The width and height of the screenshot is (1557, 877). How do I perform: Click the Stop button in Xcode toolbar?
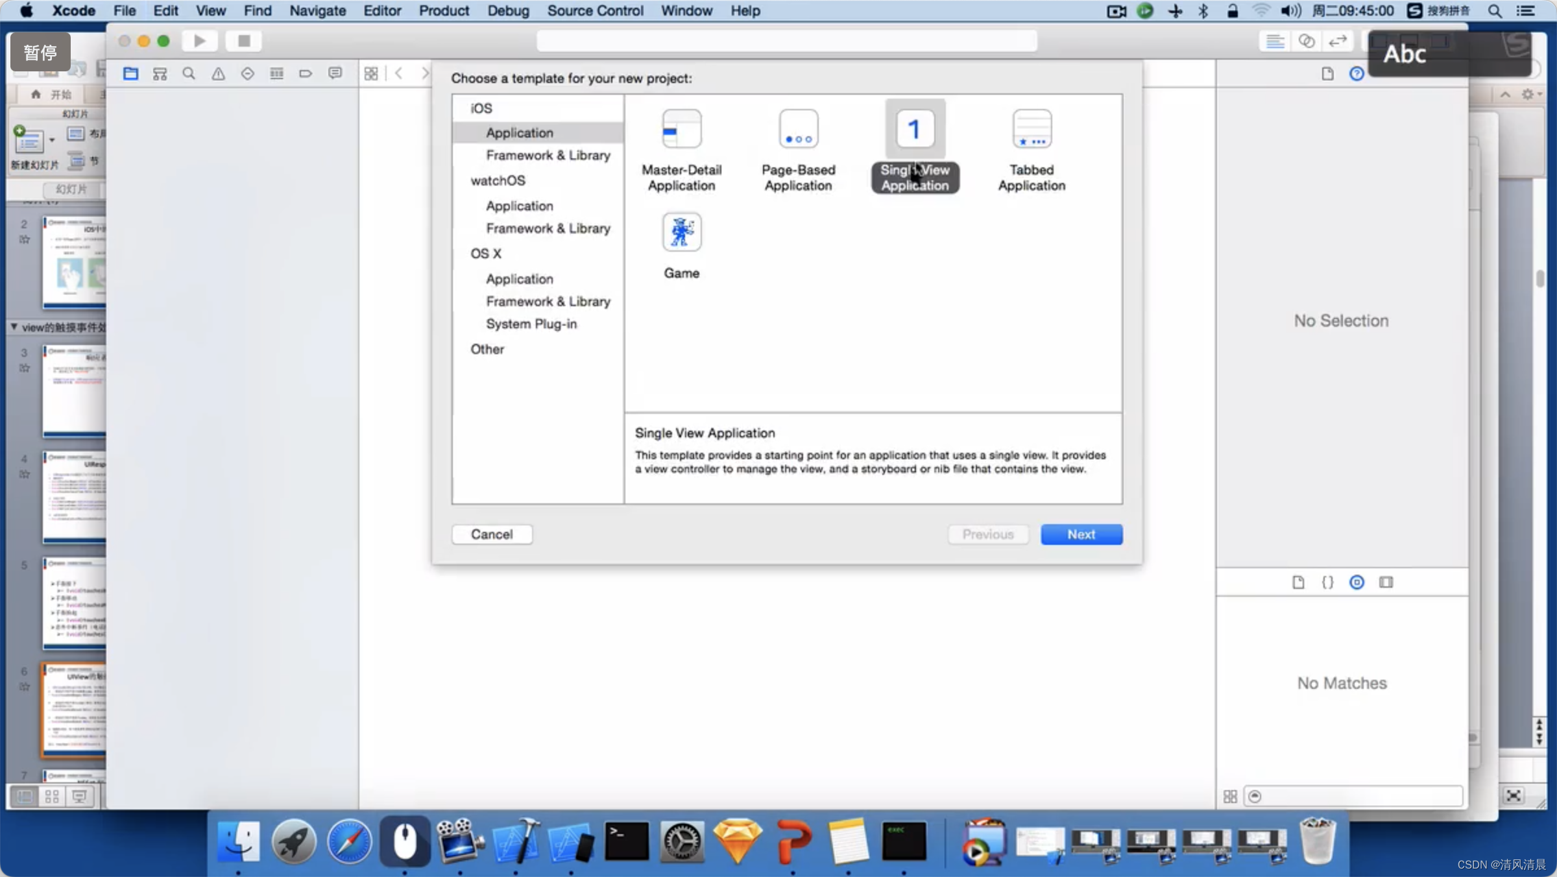[244, 41]
